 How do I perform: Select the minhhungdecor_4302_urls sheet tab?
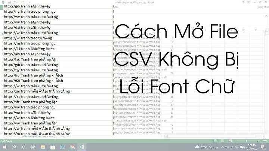(x=38, y=136)
